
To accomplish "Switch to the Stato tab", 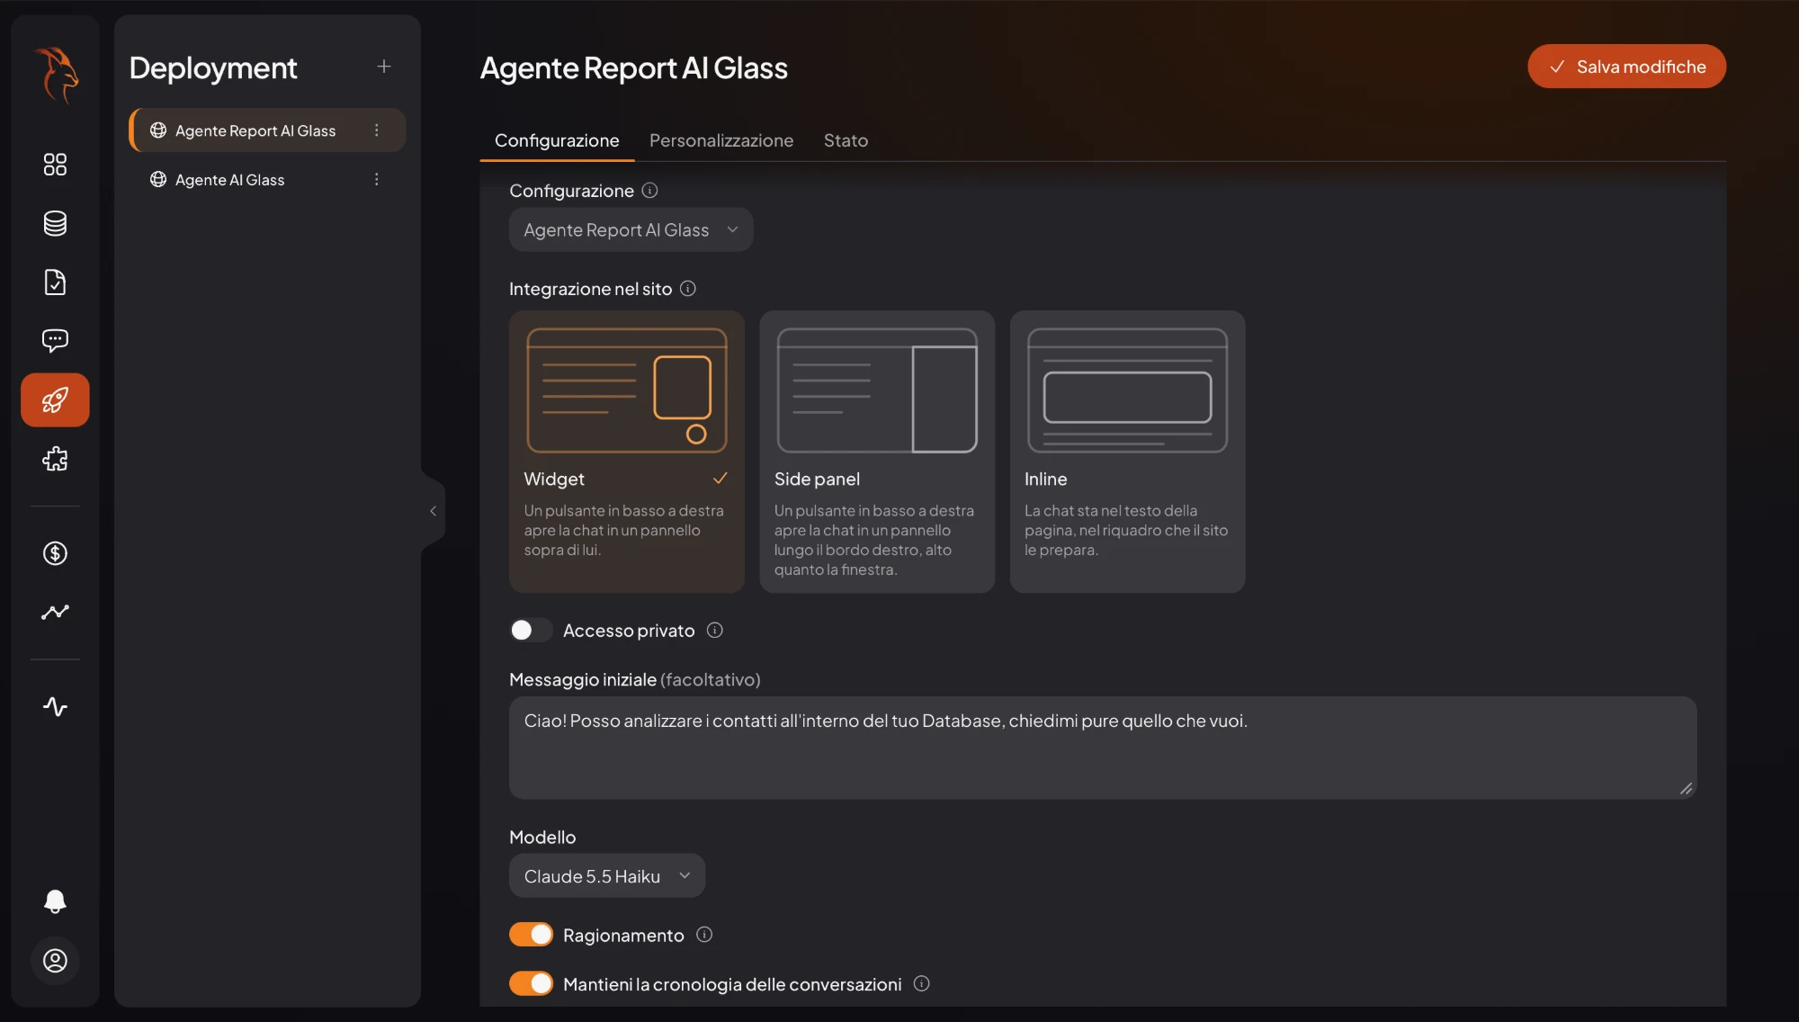I will click(x=846, y=140).
